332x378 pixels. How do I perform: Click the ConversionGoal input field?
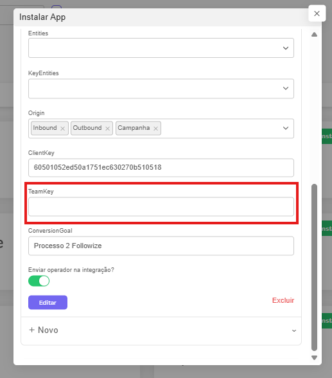161,246
